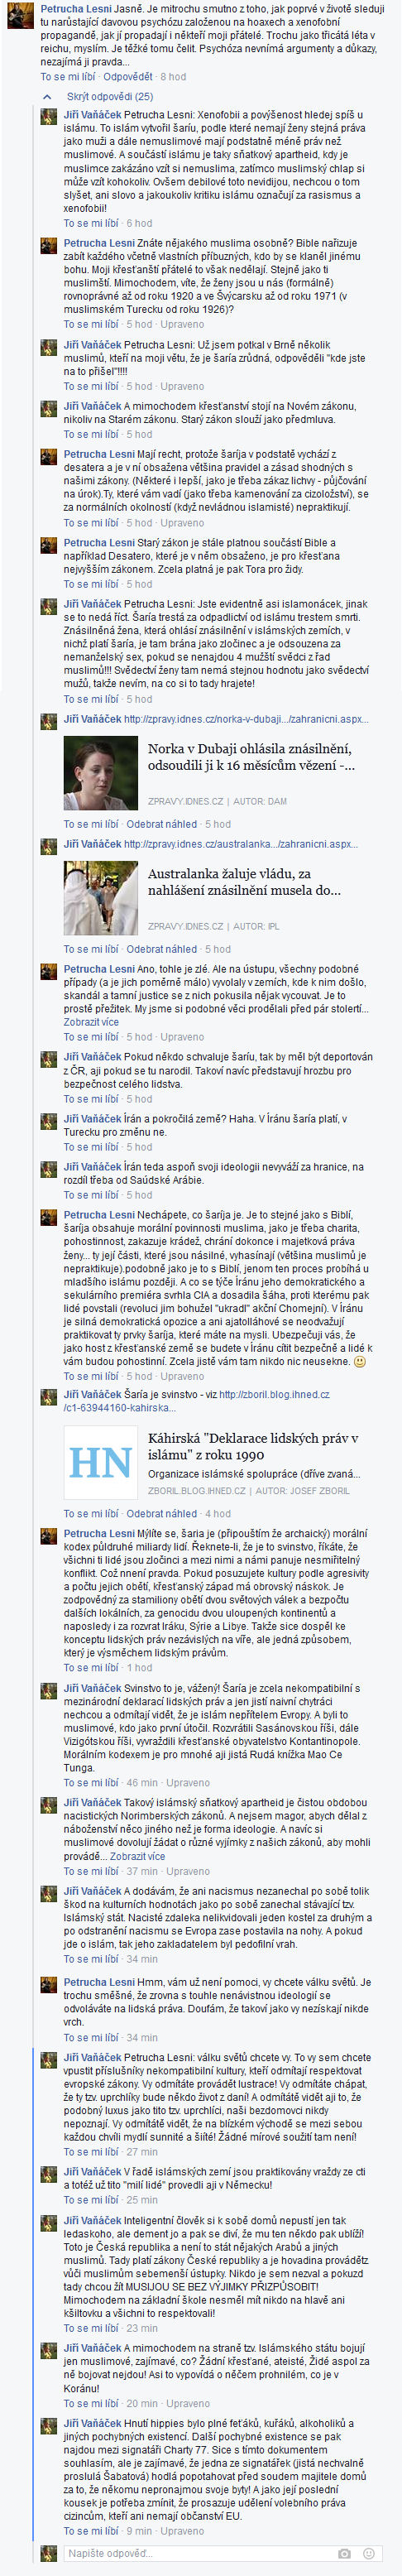The width and height of the screenshot is (402, 2576).
Task: Collapse replies with the arrow by Skrýt odpovědi
Action: pyautogui.click(x=46, y=97)
